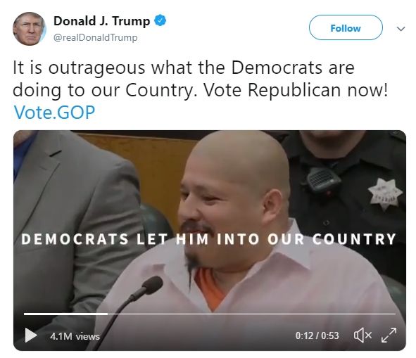416x358 pixels.
Task: Click the blue verified badge
Action: (160, 20)
